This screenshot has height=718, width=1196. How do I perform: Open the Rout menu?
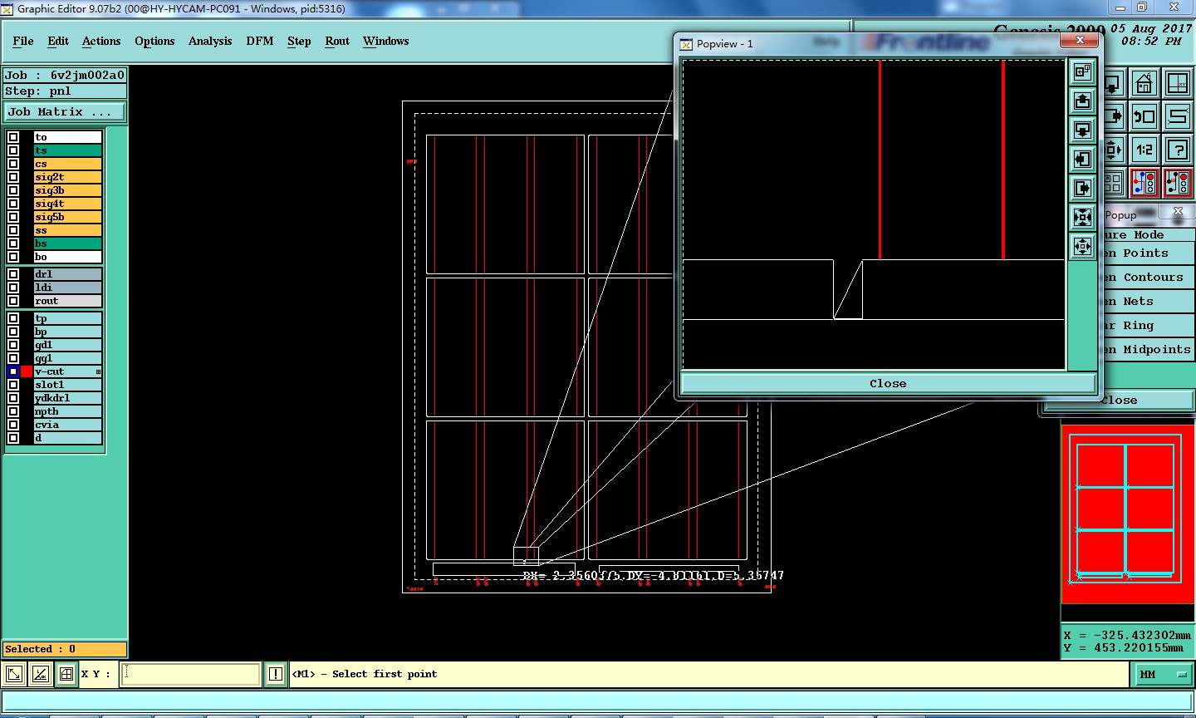(x=337, y=41)
